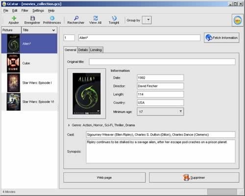Launch Rechercher magnifier search tool

[76, 18]
